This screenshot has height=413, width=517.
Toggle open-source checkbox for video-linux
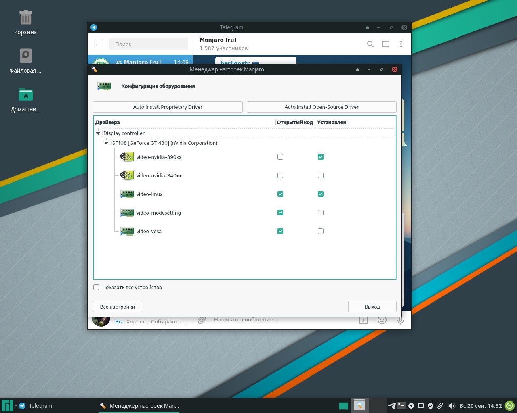(280, 194)
